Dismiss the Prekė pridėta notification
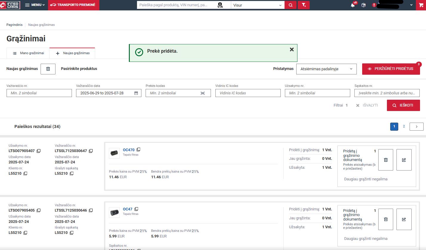Viewport: 426px width, 250px height. 292,49
